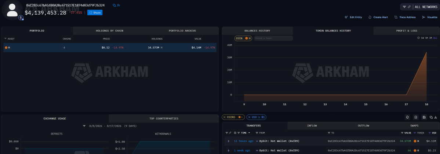
Task: Set the chart range to ALL
Action: 435,38
